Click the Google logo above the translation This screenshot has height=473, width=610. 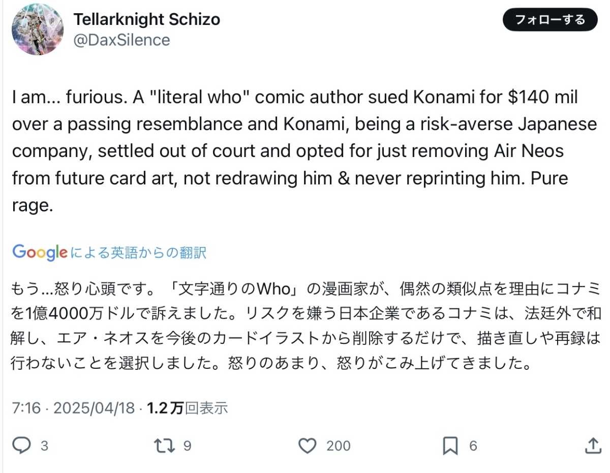[x=40, y=253]
